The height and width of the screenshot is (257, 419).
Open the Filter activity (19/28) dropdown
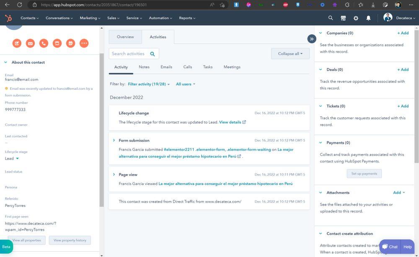(x=149, y=84)
